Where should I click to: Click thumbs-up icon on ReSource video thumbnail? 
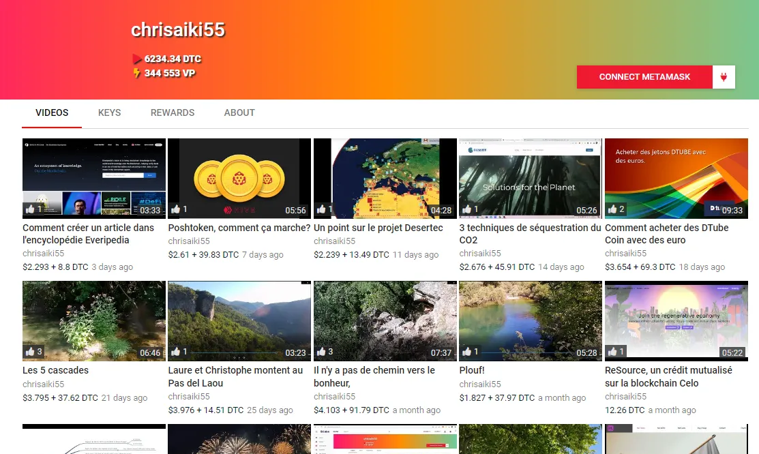(613, 352)
